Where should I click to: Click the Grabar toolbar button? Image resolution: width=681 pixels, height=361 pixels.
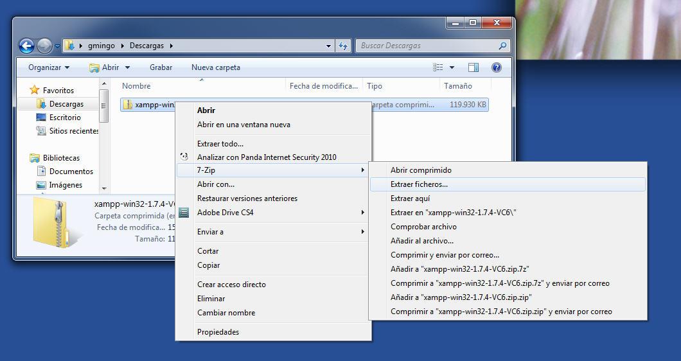tap(161, 67)
